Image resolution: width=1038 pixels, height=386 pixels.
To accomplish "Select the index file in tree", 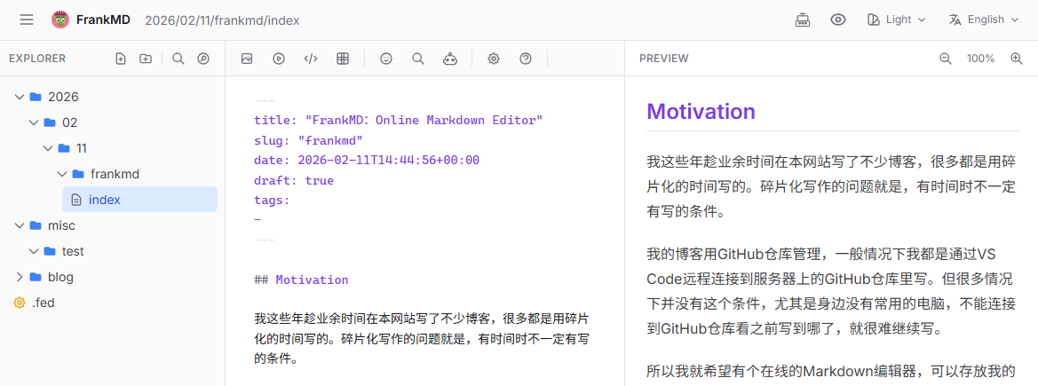I will (x=104, y=200).
